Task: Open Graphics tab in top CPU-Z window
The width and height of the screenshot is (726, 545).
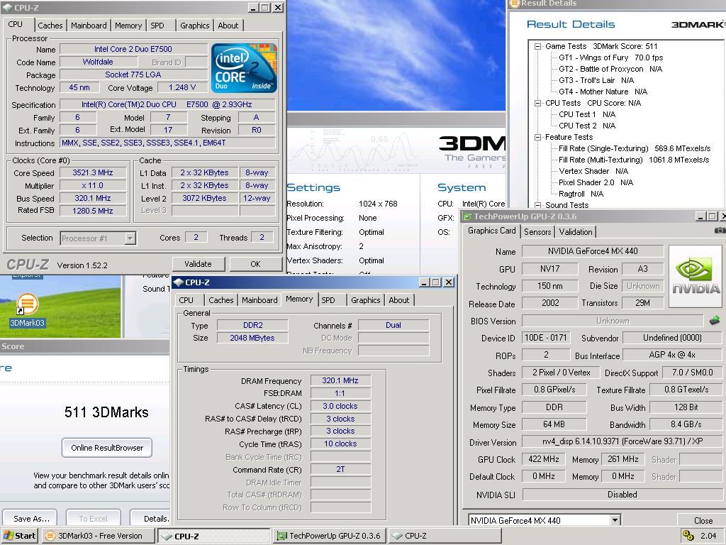Action: (x=194, y=26)
